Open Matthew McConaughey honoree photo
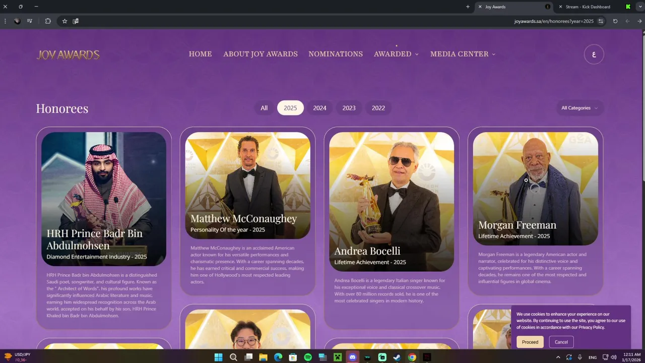 pos(247,186)
